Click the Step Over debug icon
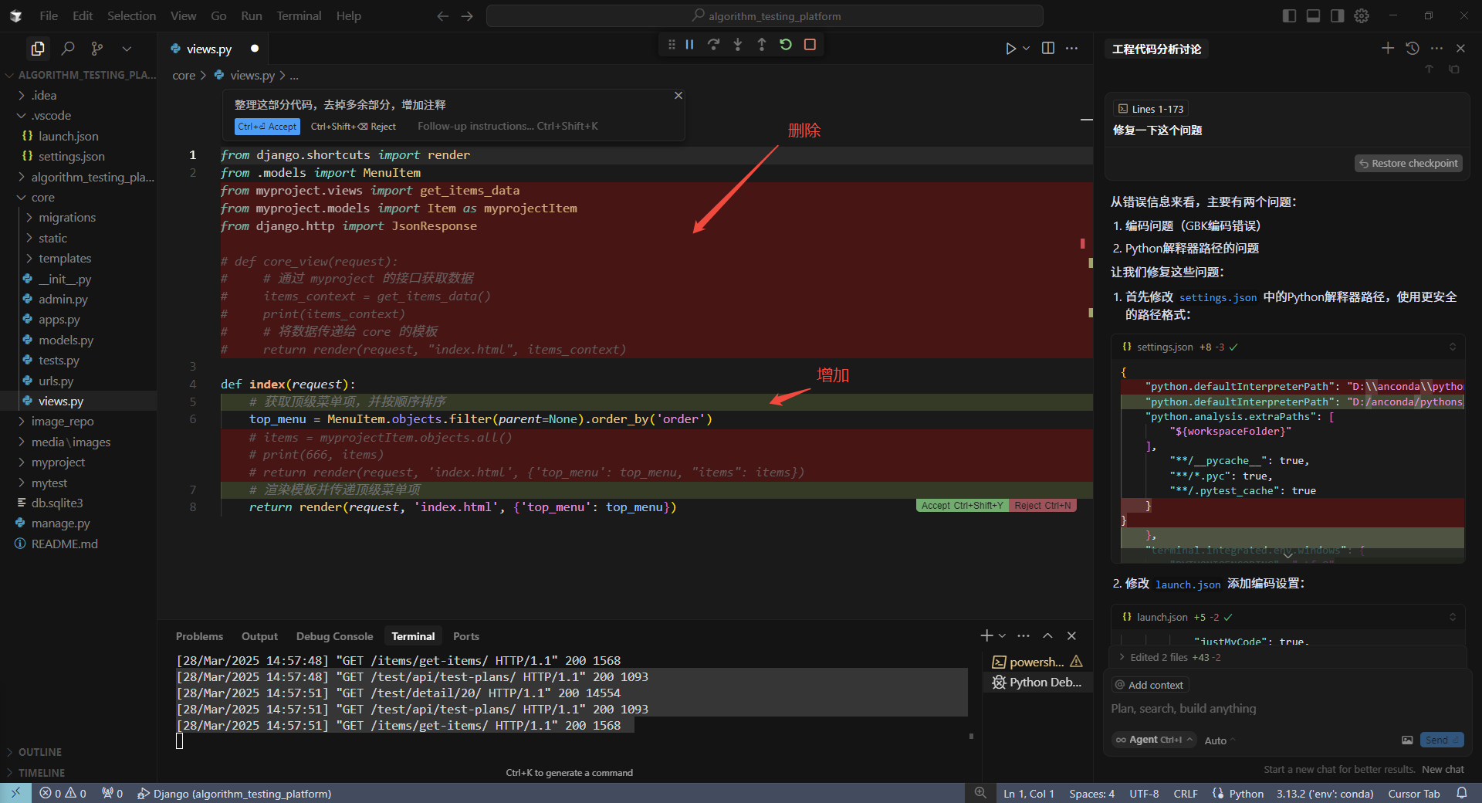The image size is (1482, 803). point(713,45)
